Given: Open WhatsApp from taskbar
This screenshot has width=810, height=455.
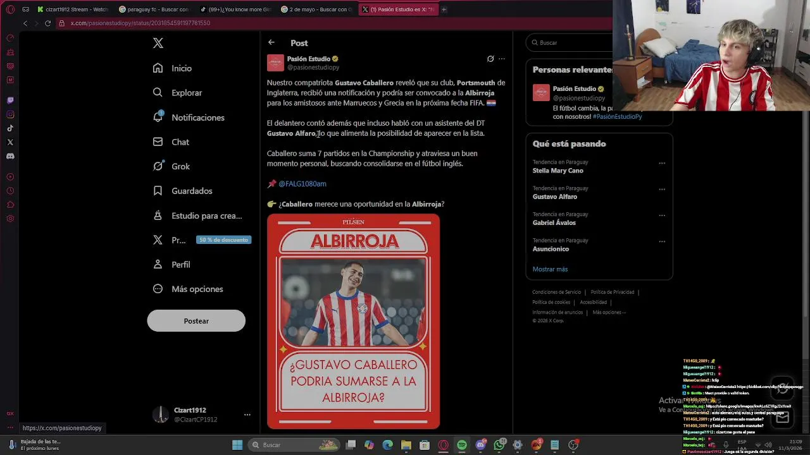Looking at the screenshot, I should click(499, 445).
